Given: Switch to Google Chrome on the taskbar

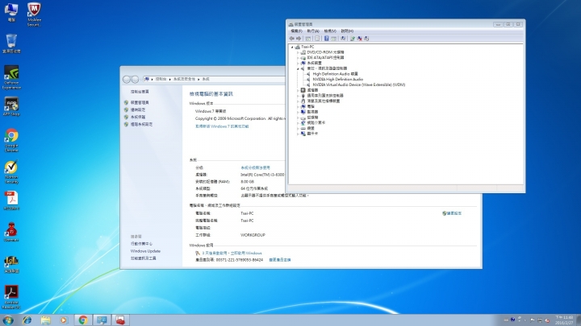Looking at the screenshot, I should pos(83,320).
